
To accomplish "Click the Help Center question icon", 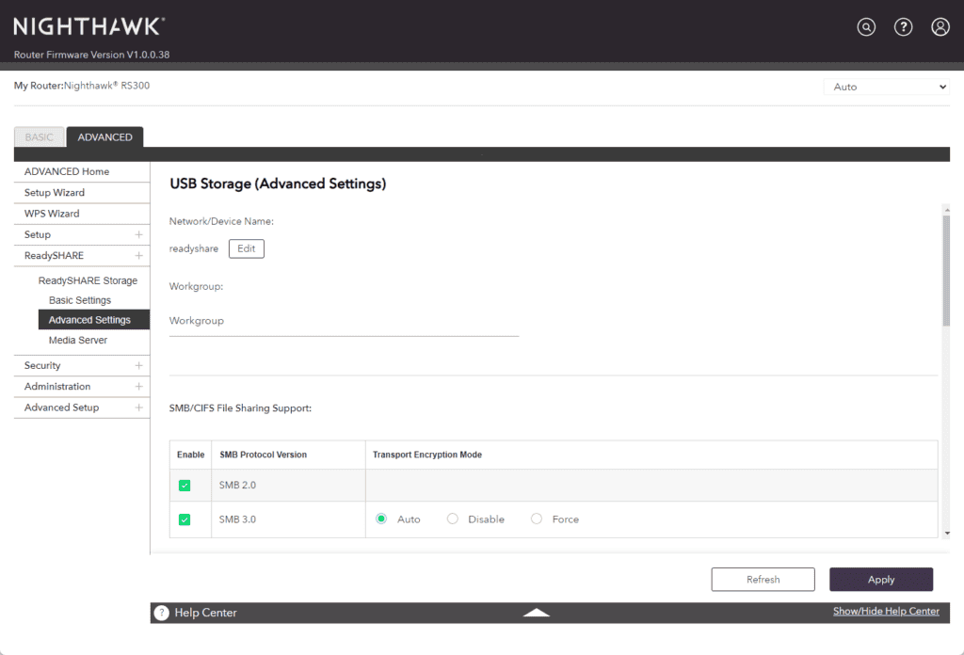I will (162, 613).
